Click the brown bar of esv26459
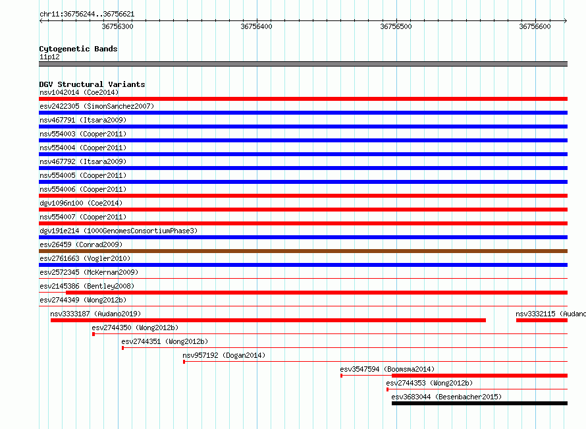The image size is (586, 429). [303, 251]
